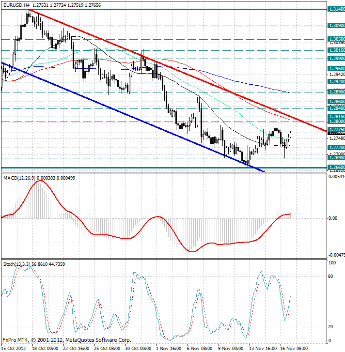Click the 1.3015 price level label
The width and height of the screenshot is (345, 352).
[336, 50]
